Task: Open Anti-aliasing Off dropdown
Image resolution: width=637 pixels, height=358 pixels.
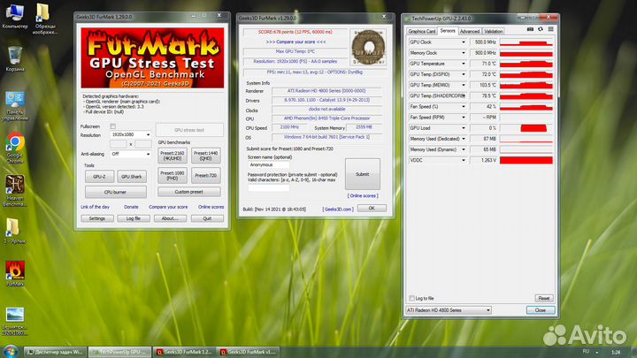Action: [130, 154]
